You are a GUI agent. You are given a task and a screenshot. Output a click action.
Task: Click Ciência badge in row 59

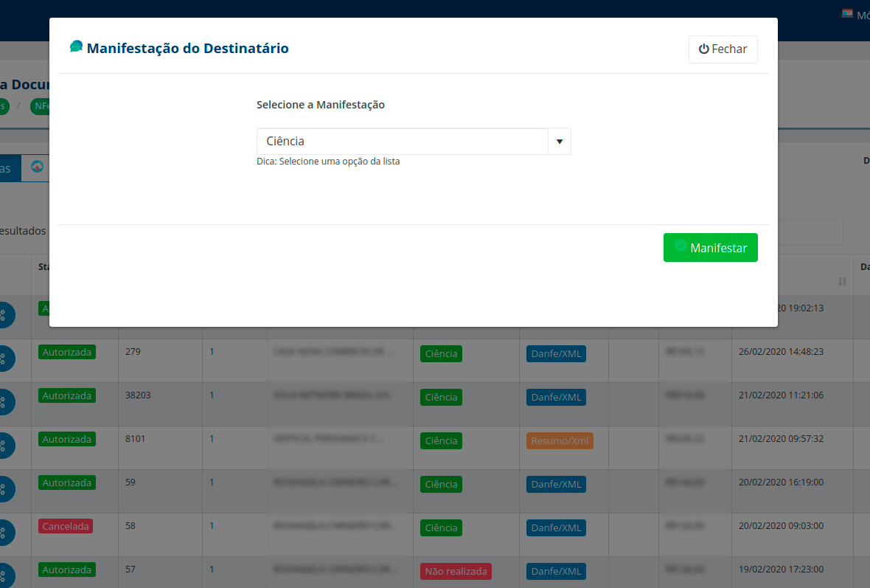(441, 484)
